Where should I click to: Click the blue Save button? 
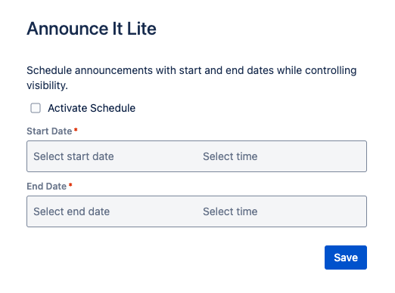point(346,258)
